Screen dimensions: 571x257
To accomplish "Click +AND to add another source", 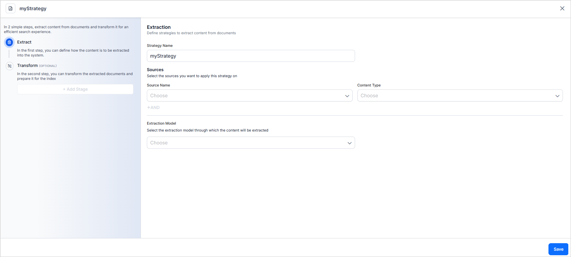I will click(153, 107).
